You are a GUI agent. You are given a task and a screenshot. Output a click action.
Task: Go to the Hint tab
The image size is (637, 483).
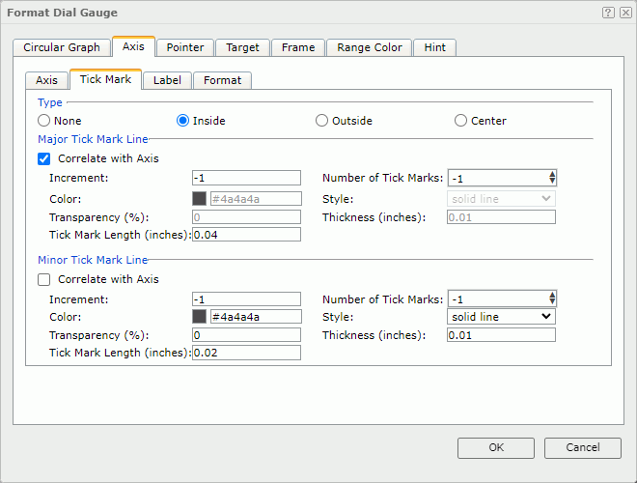[434, 47]
